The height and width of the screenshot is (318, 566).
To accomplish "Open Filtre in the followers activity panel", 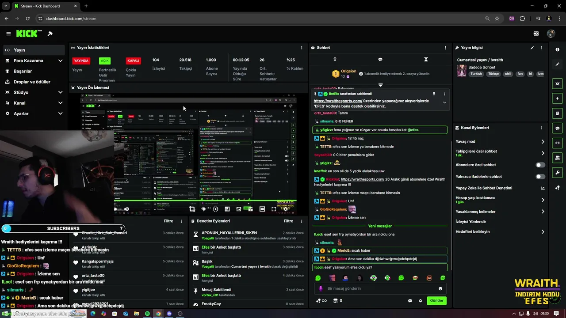I will tap(168, 221).
